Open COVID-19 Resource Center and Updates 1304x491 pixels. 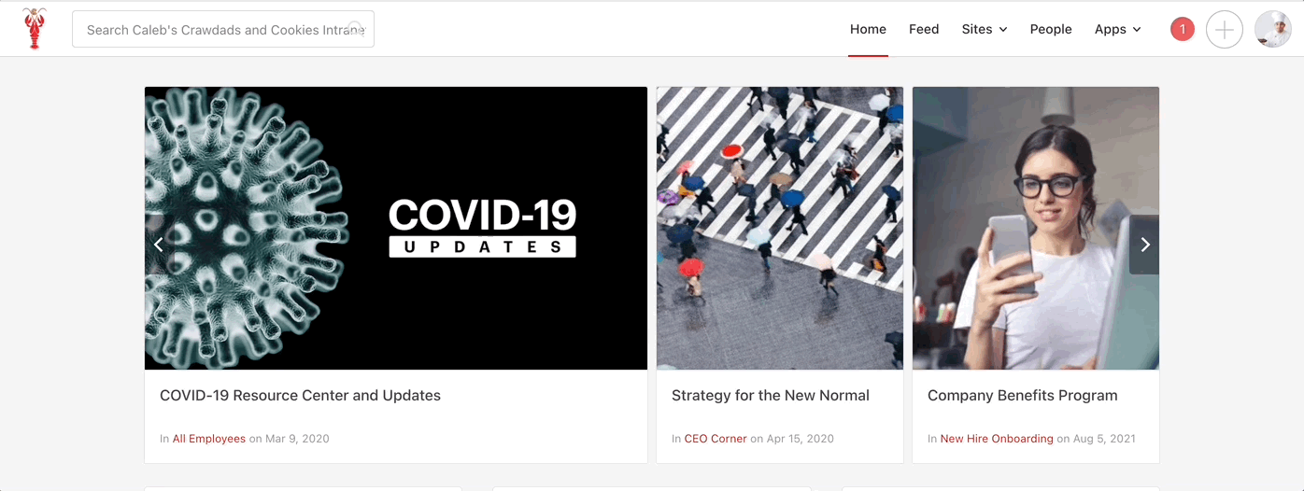(300, 396)
